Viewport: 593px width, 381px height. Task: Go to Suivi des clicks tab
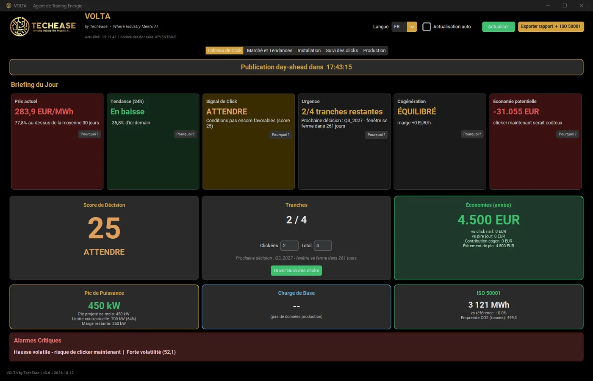pos(342,50)
